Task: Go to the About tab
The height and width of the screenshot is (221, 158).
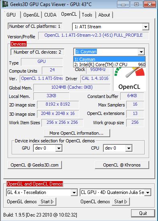Action: [x=104, y=15]
